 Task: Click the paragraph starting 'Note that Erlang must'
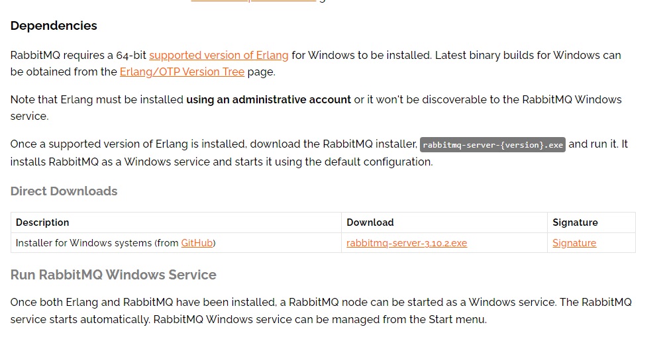click(x=316, y=107)
